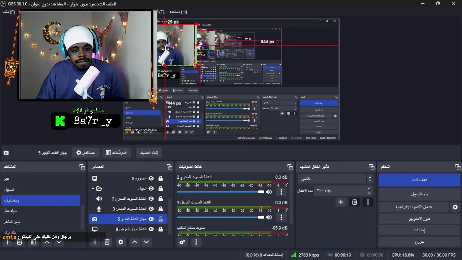Click the Deactivate button on the source toolbar
Image resolution: width=462 pixels, height=260 pixels.
[149, 153]
